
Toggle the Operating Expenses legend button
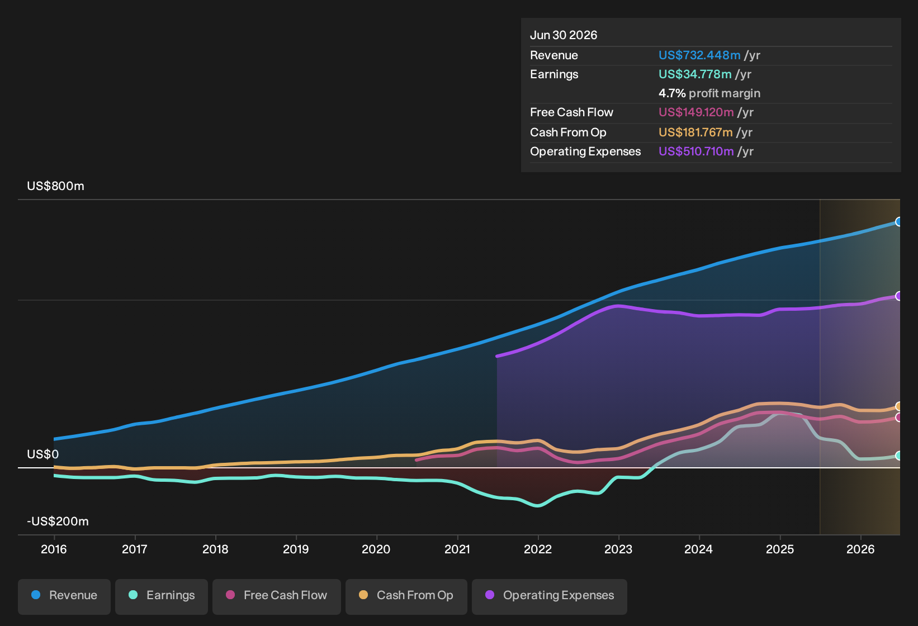click(x=550, y=596)
